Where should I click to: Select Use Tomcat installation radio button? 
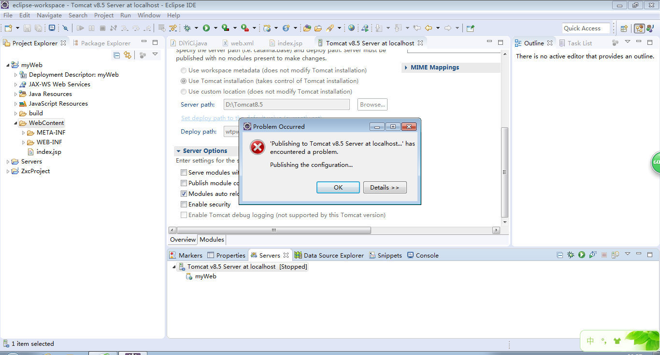184,81
